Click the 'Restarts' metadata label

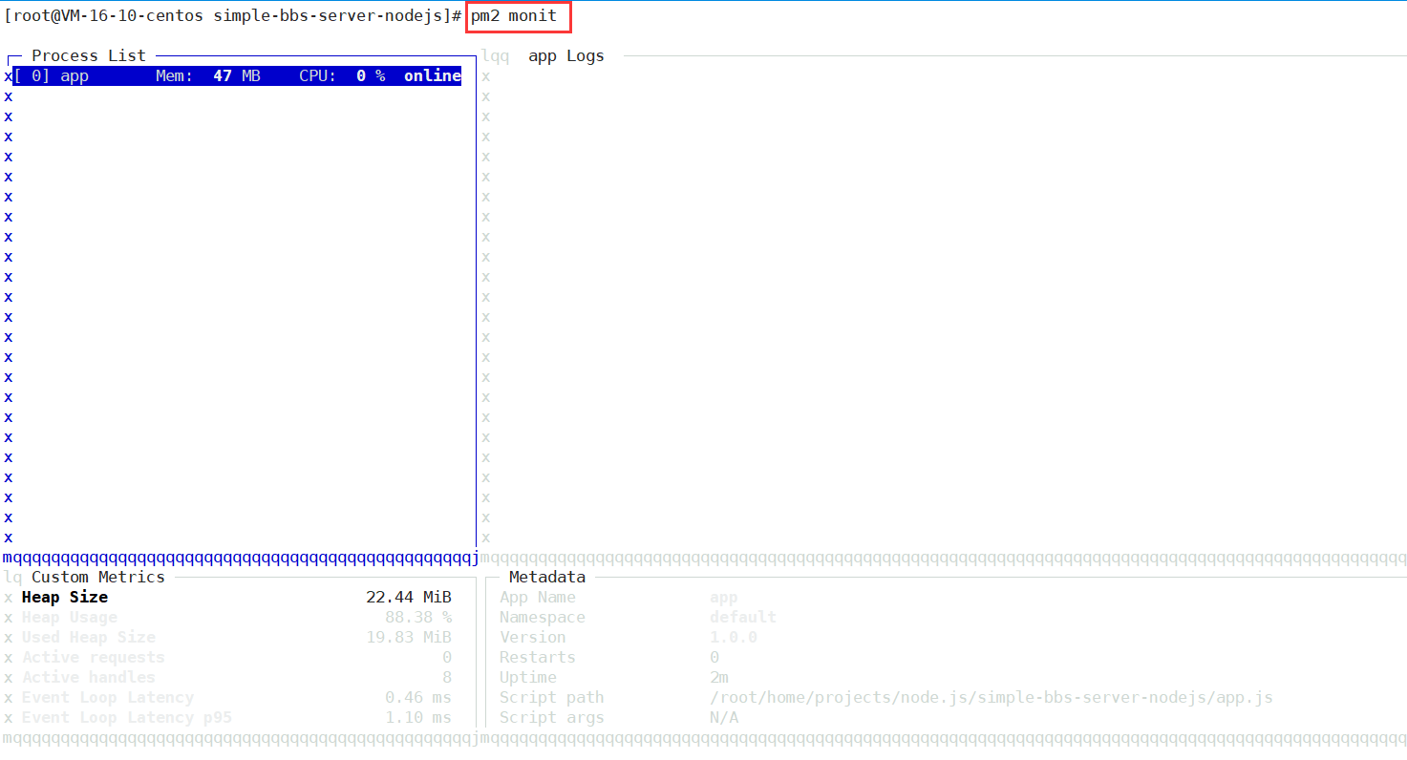pyautogui.click(x=538, y=657)
